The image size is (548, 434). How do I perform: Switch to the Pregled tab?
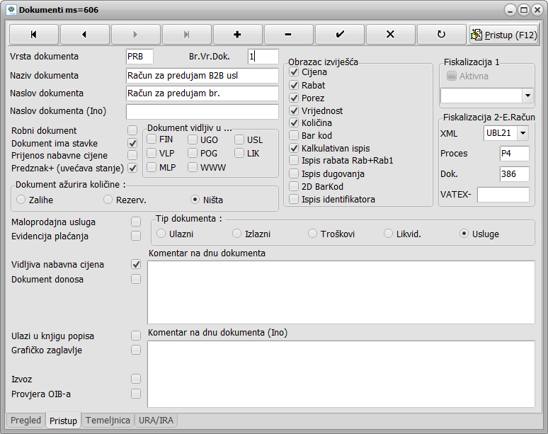pyautogui.click(x=26, y=420)
